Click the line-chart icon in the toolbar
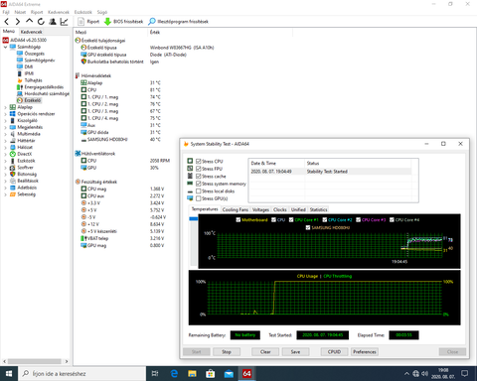The height and width of the screenshot is (381, 477). [x=64, y=22]
